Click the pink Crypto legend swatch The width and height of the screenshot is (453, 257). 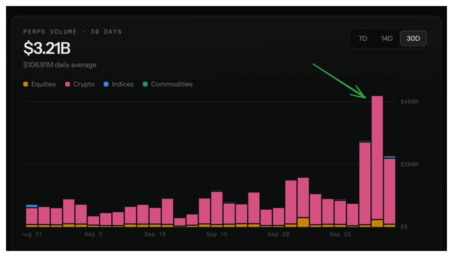[x=67, y=84]
